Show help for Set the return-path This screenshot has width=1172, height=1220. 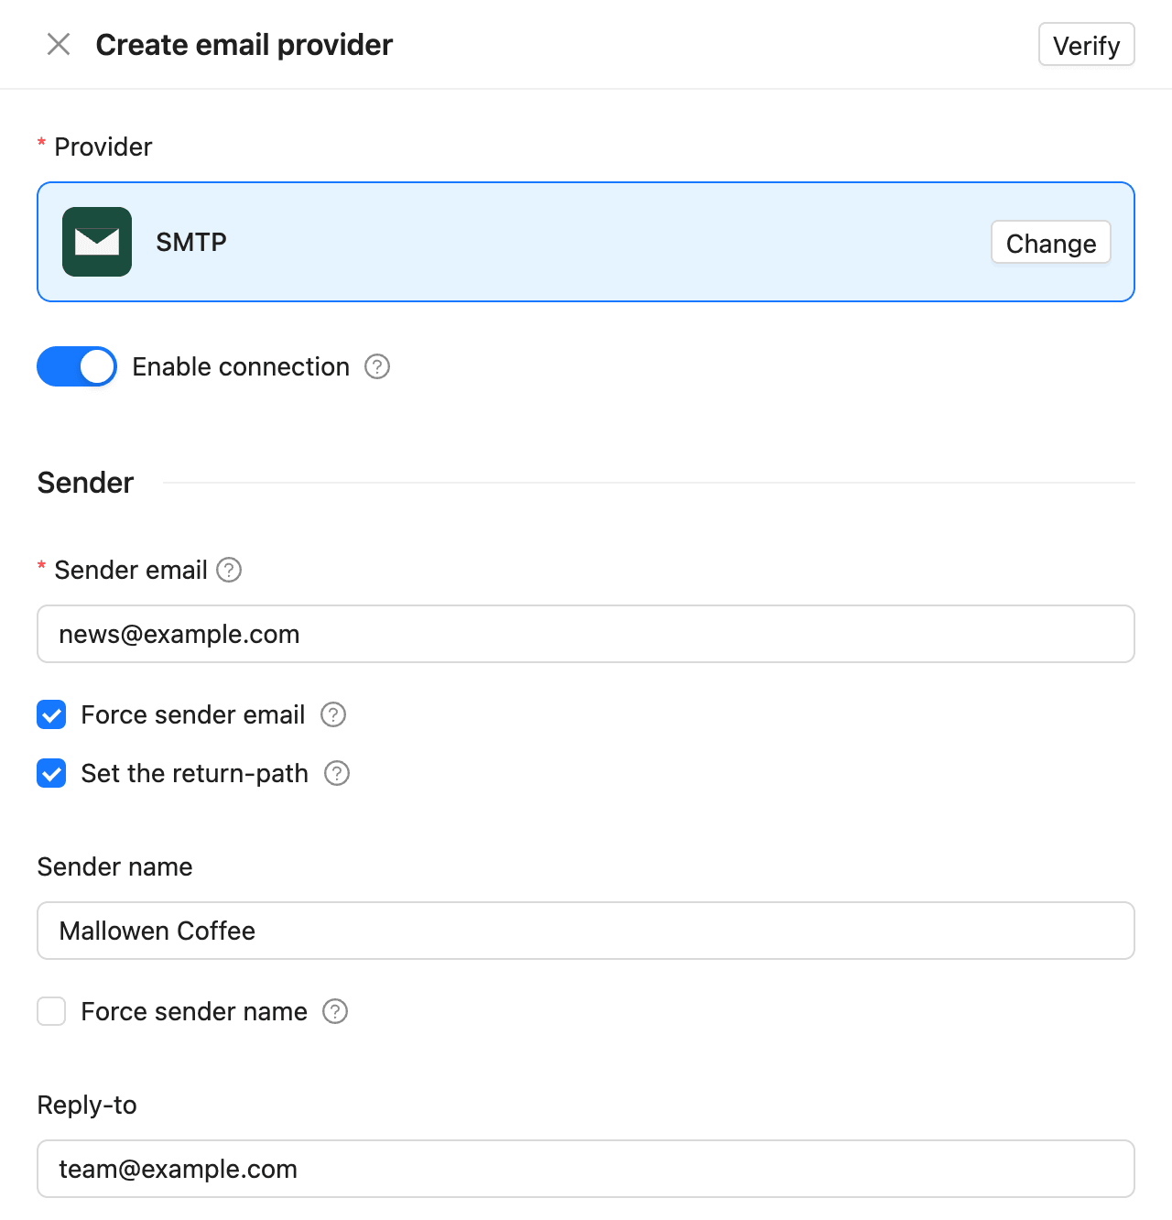click(x=337, y=773)
